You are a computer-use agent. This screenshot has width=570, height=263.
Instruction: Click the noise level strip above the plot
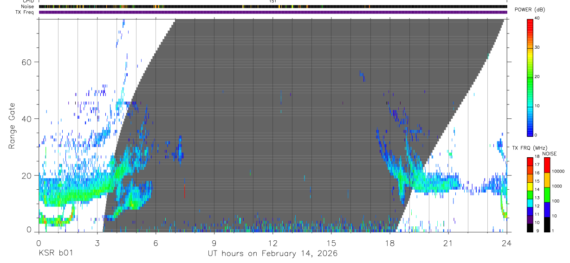[273, 6]
